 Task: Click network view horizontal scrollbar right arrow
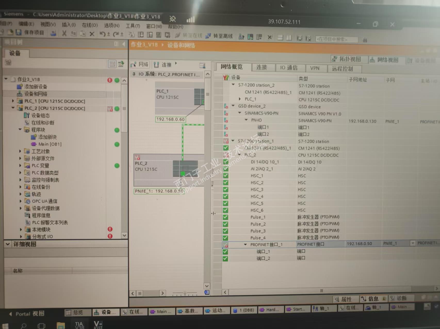point(162,293)
